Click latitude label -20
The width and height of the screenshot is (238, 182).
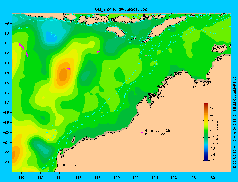[6, 132]
